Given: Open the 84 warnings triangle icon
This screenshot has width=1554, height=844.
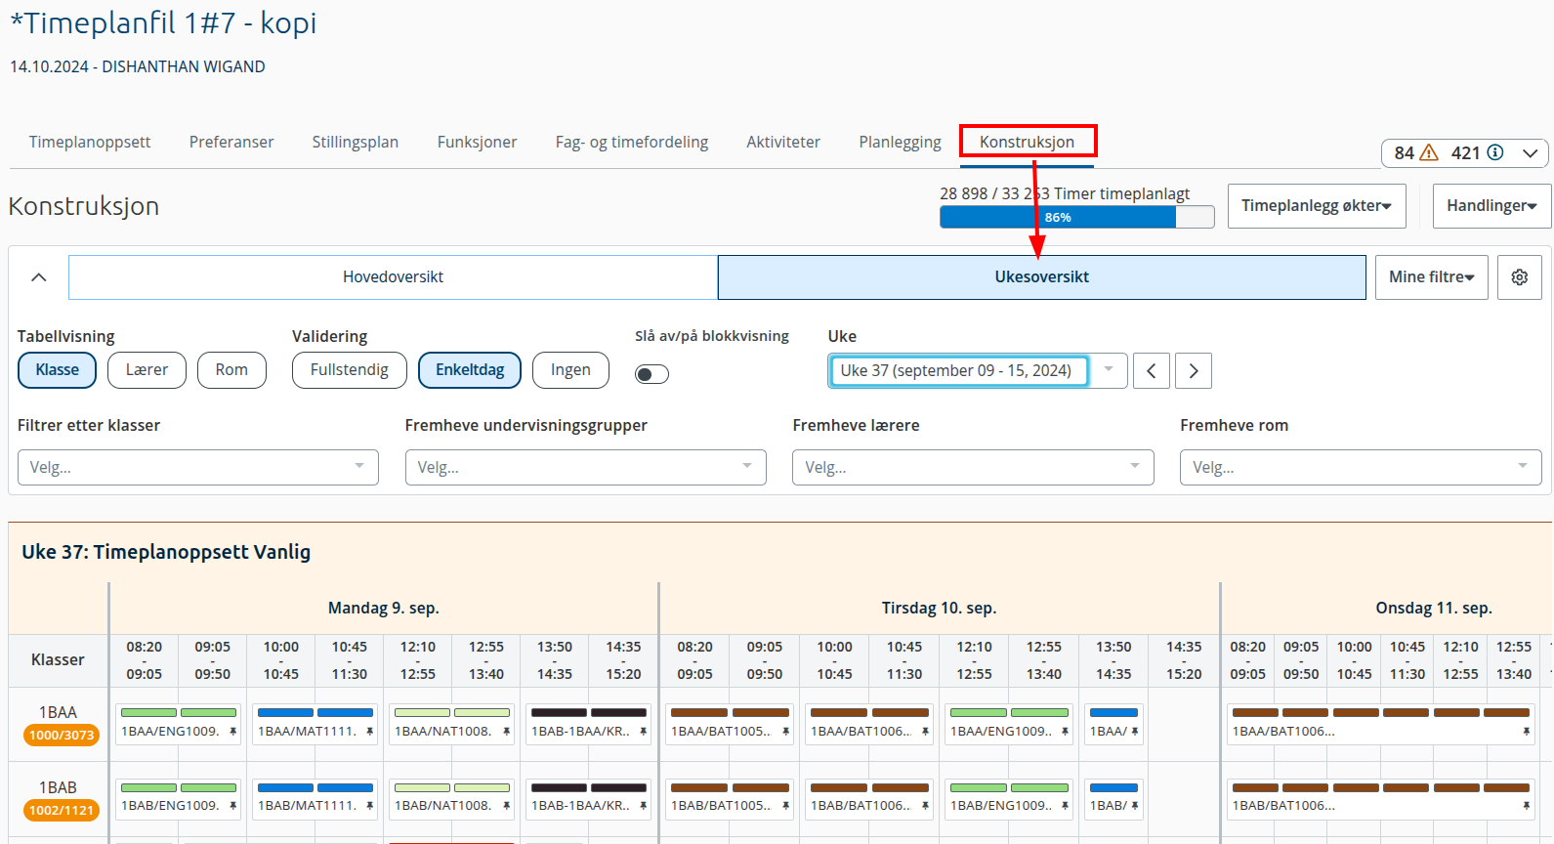Looking at the screenshot, I should (x=1429, y=153).
